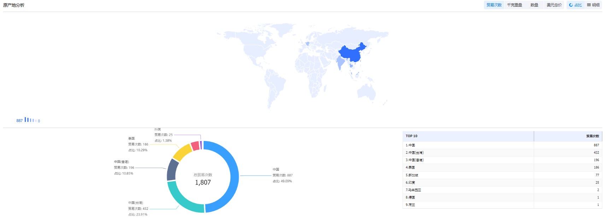Click the value 77 in the 新加坡 row
This screenshot has width=608, height=220.
coord(597,175)
